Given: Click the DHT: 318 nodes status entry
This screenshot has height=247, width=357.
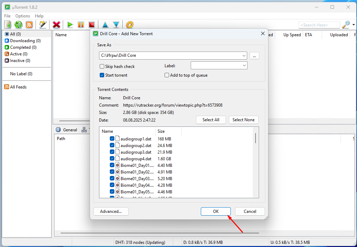Looking at the screenshot, I should tap(140, 242).
